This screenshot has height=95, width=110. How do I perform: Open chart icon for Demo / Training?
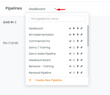[x=70, y=47]
